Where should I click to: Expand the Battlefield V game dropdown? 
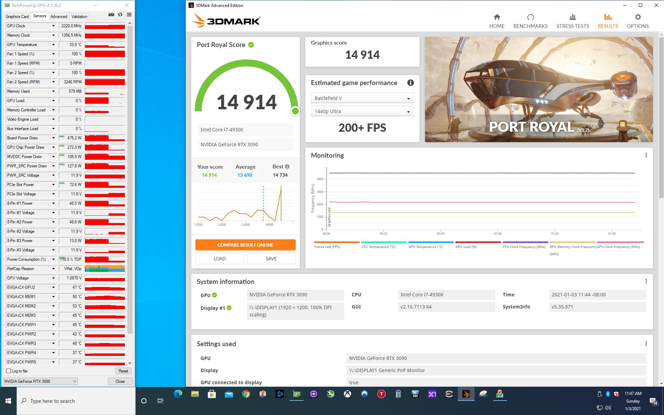click(x=362, y=98)
